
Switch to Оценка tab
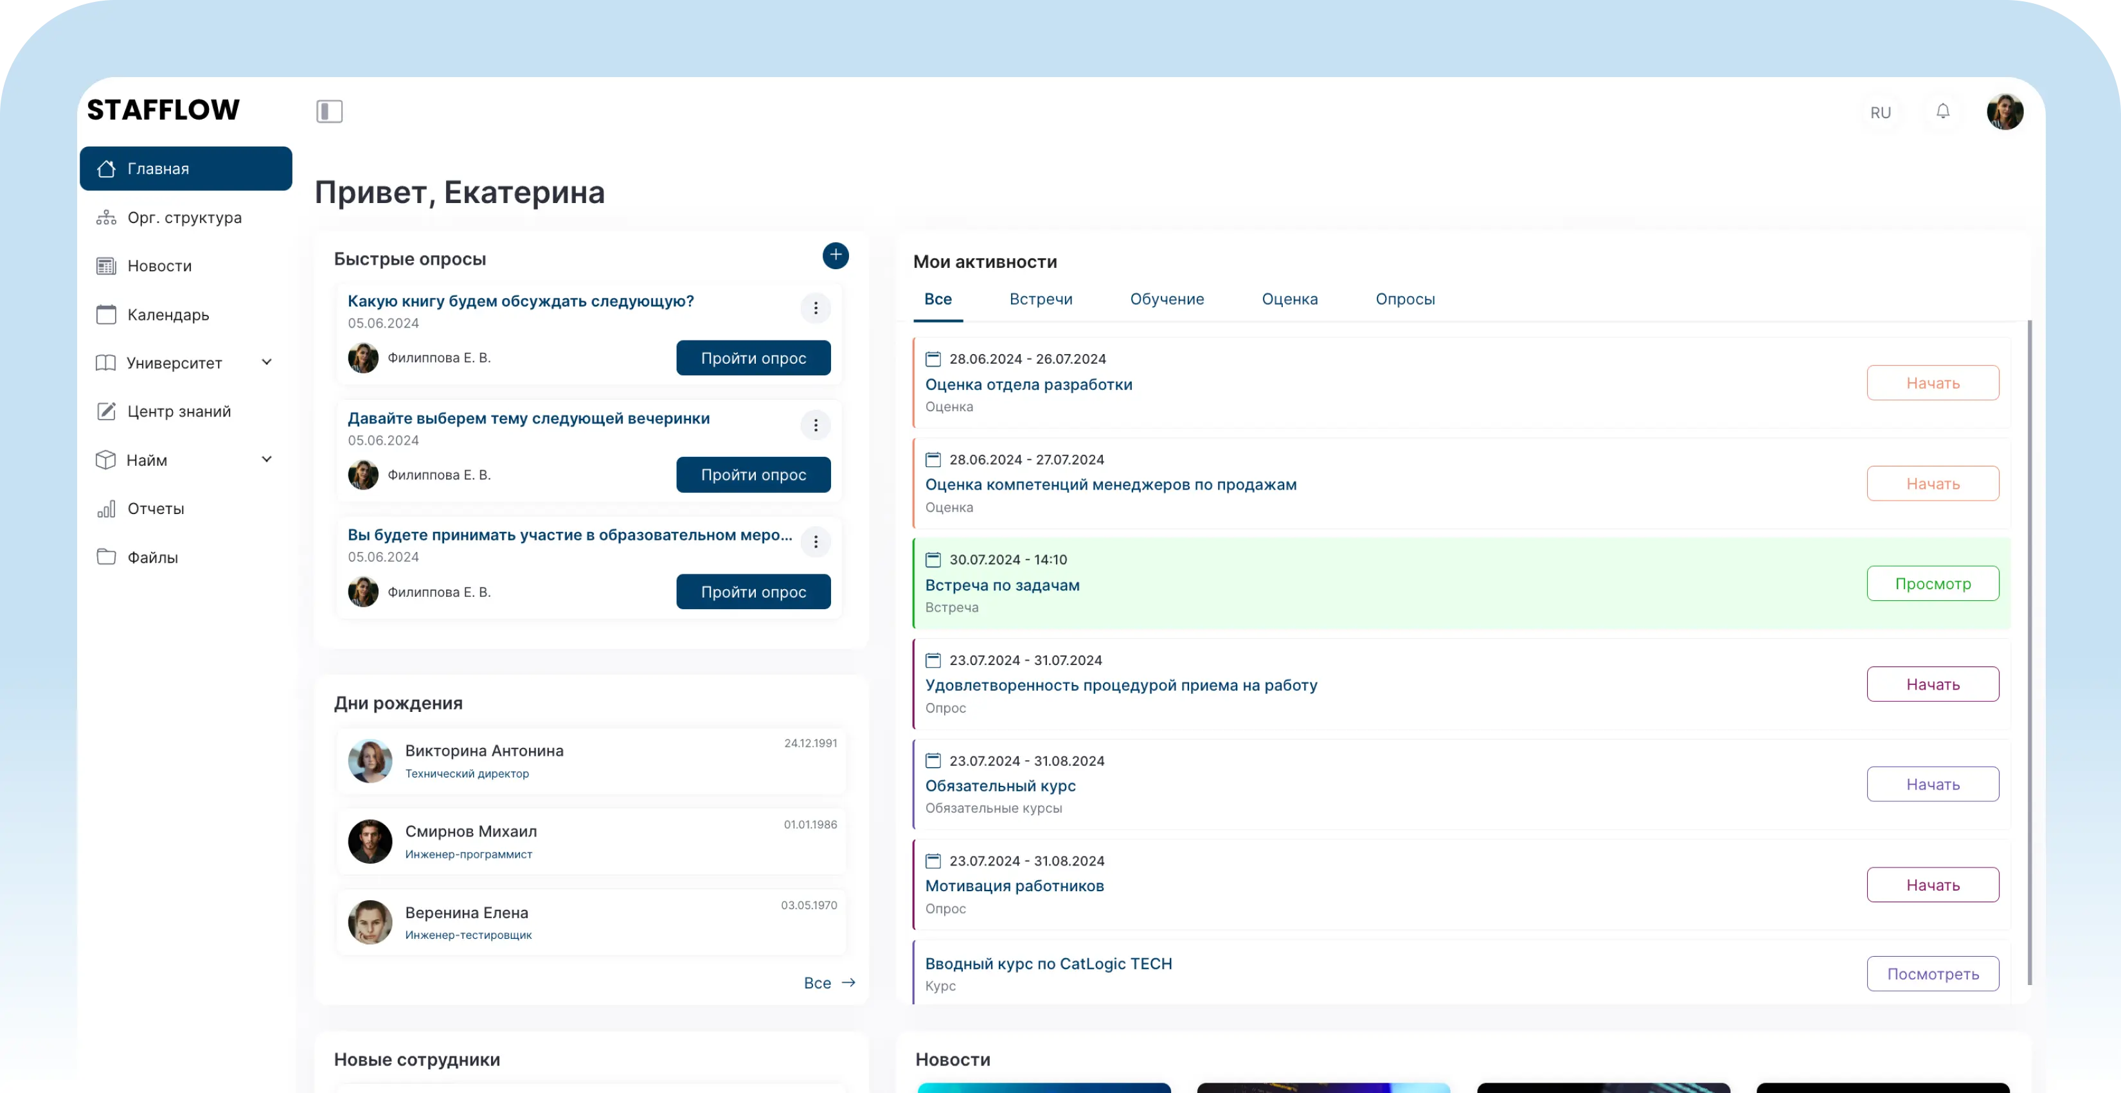(x=1289, y=299)
